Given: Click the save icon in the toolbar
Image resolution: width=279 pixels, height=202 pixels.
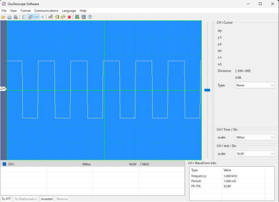Looking at the screenshot, I should coord(10,17).
